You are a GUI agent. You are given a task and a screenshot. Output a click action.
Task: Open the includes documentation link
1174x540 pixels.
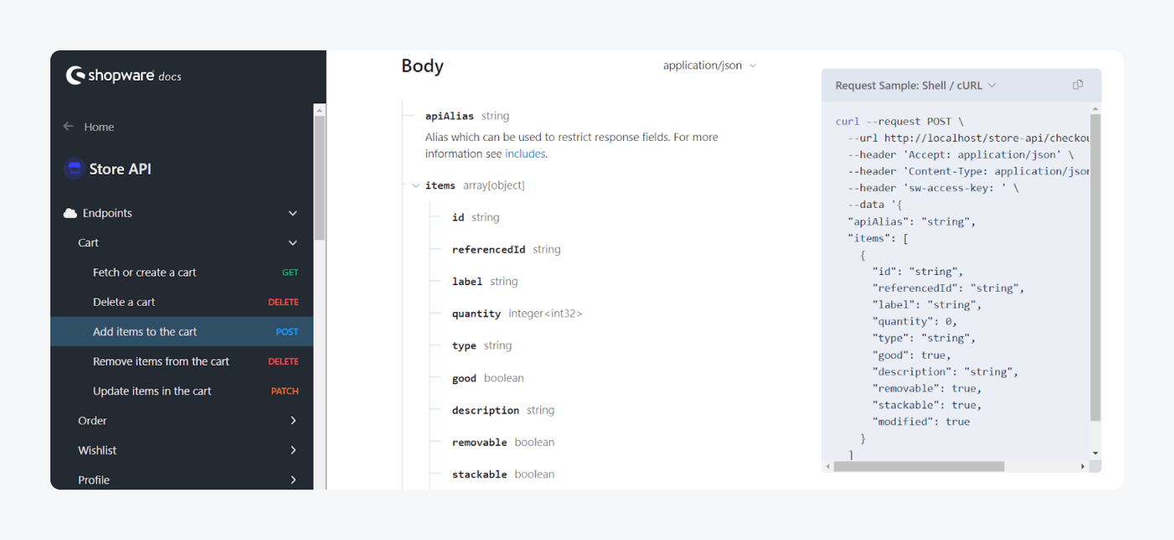coord(525,153)
